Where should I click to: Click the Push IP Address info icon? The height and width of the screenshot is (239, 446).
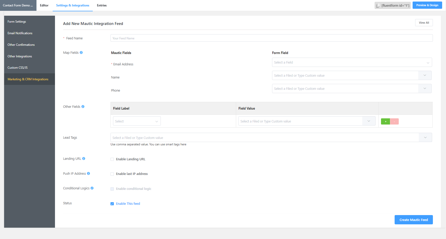pyautogui.click(x=88, y=173)
